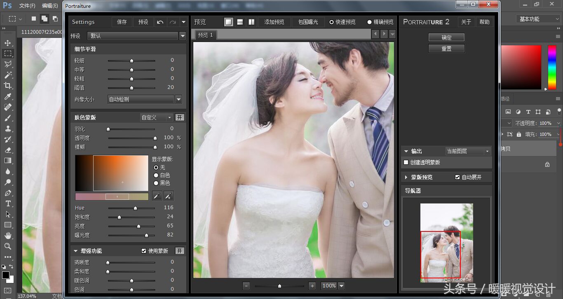This screenshot has width=563, height=299.
Task: Select the Move tool in Photoshop toolbar
Action: [x=8, y=43]
